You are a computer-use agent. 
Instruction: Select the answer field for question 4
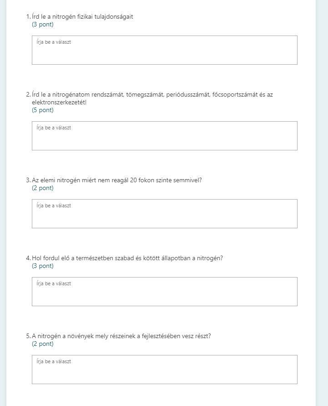(164, 292)
